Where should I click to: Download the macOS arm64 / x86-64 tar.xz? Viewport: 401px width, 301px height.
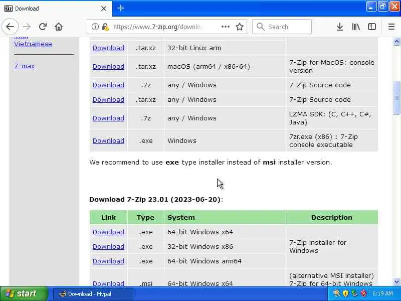click(x=108, y=66)
